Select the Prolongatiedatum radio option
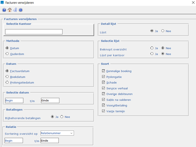 7,83
